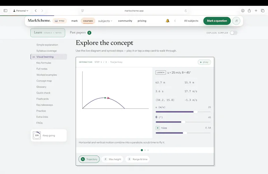Select the third carousel dot
The image size is (268, 174).
(148, 150)
